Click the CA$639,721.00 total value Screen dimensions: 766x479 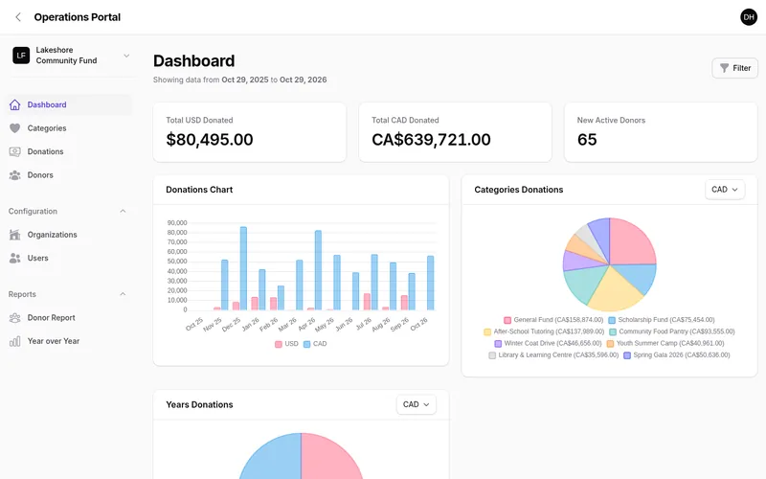(x=431, y=140)
